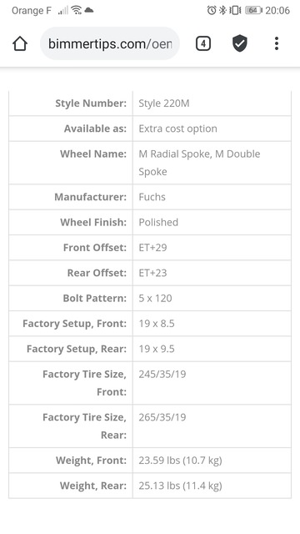
Task: Tap the Bolt Pattern 5 x 120 value
Action: pyautogui.click(x=155, y=298)
